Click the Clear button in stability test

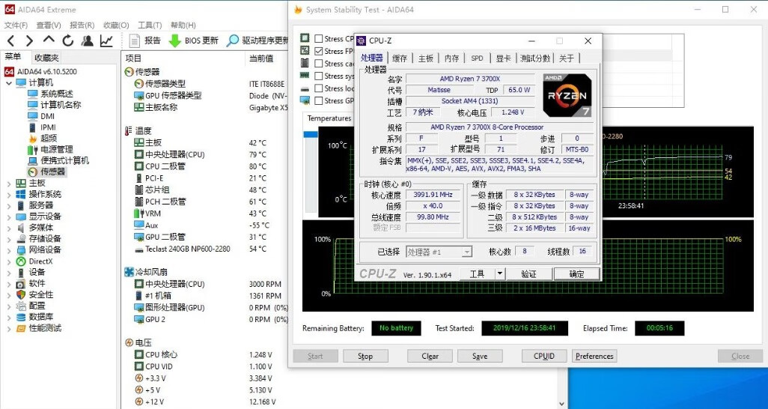[x=430, y=356]
